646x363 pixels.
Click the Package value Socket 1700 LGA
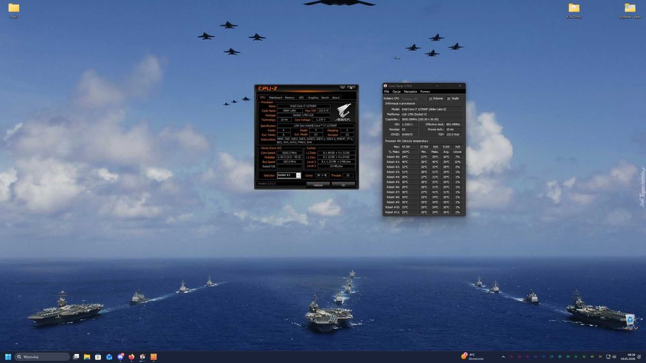[304, 115]
